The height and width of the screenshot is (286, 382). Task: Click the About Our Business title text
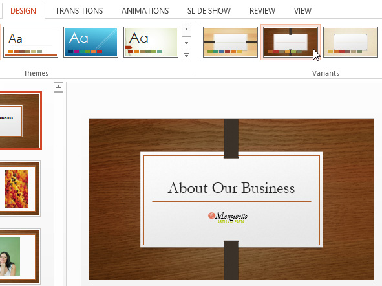pyautogui.click(x=231, y=188)
